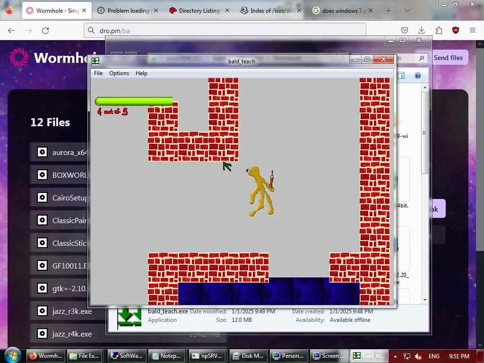
Task: Close the Directory Listing tab
Action: 227,10
